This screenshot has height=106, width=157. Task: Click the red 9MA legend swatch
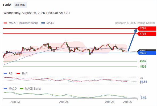pos(18,74)
